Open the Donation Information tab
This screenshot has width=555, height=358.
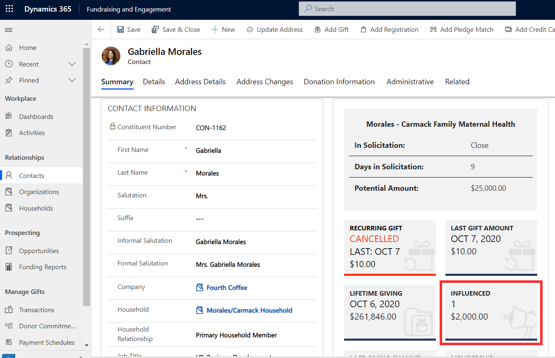339,82
